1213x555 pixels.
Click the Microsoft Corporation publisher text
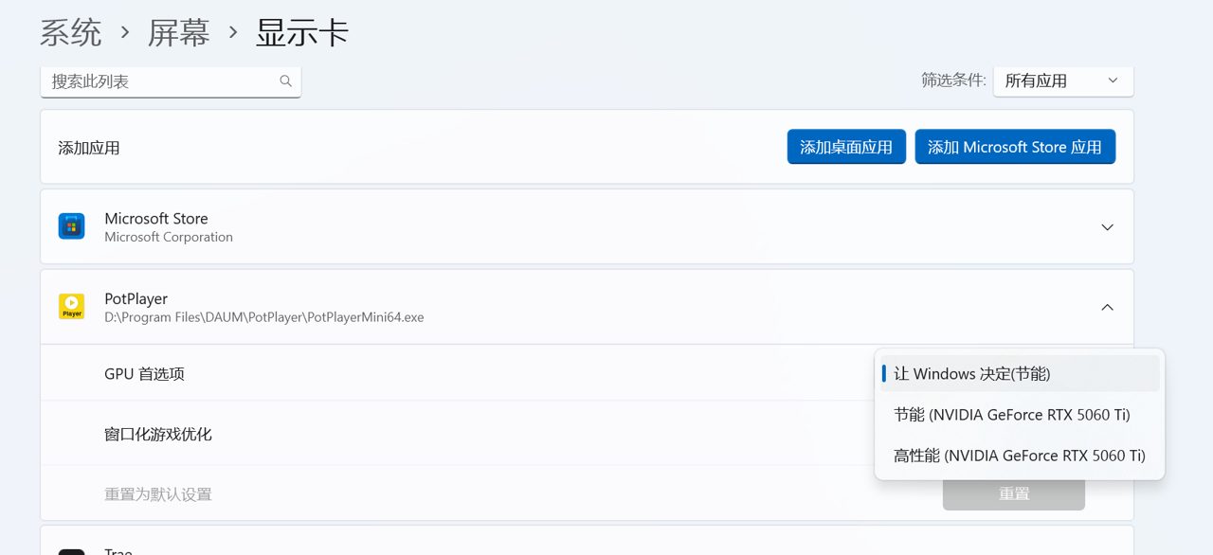tap(169, 237)
